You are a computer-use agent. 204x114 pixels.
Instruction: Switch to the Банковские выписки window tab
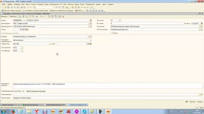tap(31, 105)
